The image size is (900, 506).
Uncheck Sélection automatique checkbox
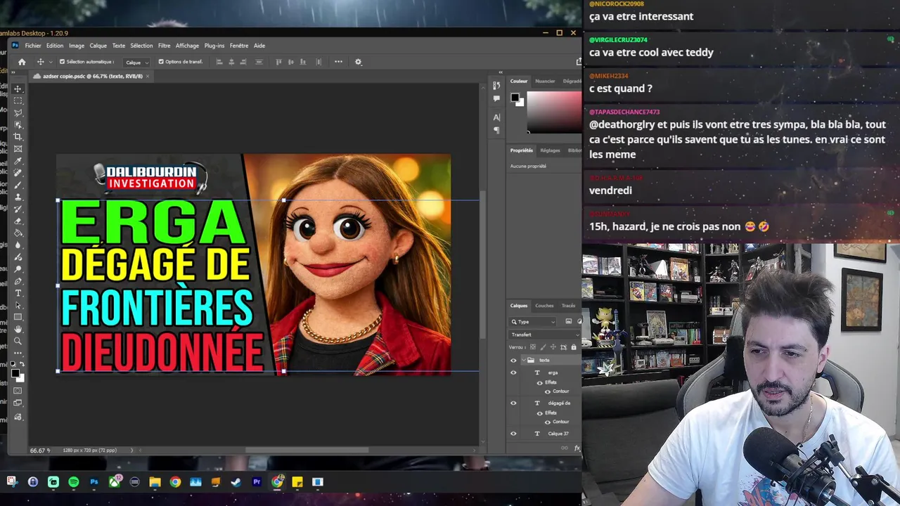point(63,62)
